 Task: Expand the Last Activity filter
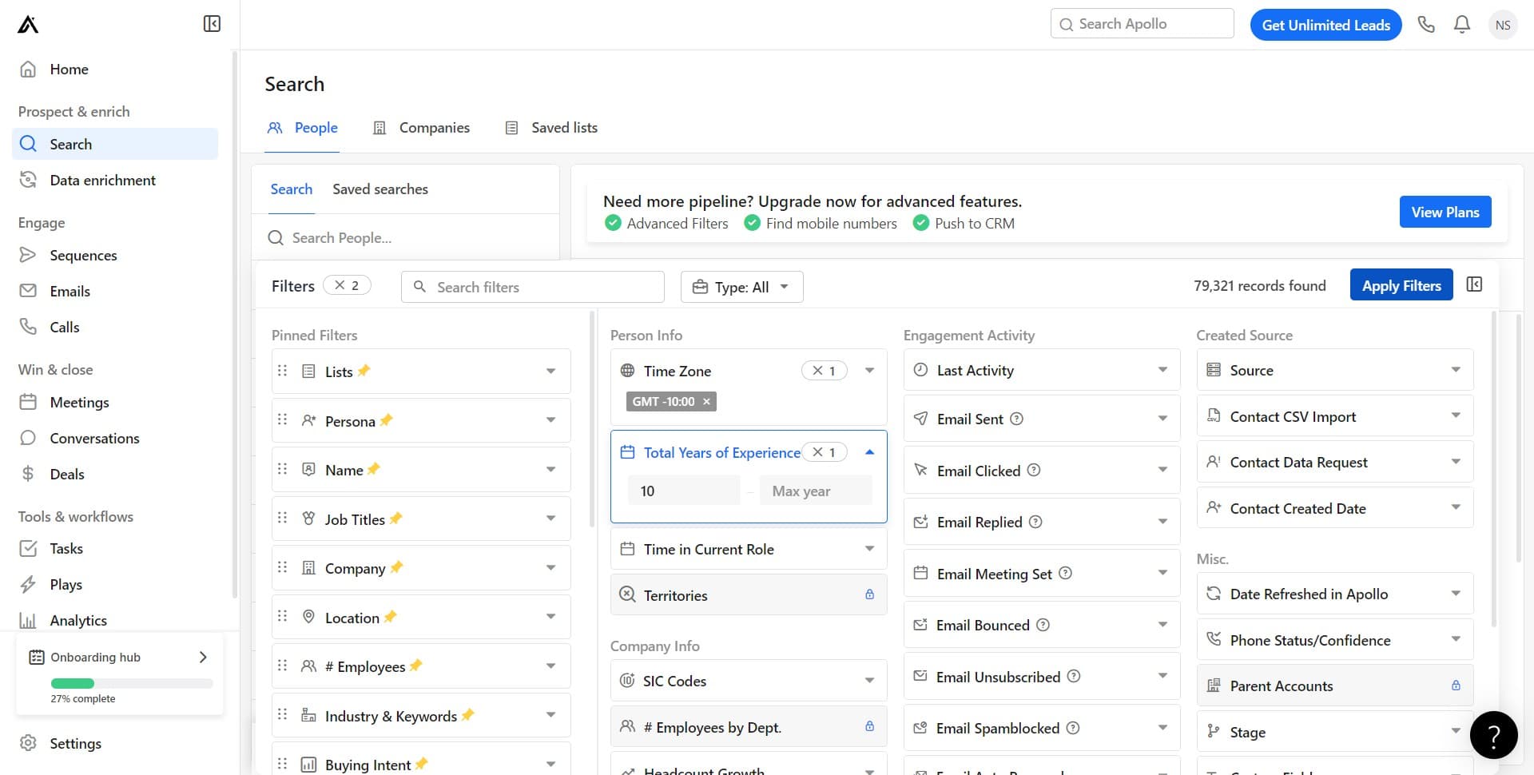coord(1162,370)
